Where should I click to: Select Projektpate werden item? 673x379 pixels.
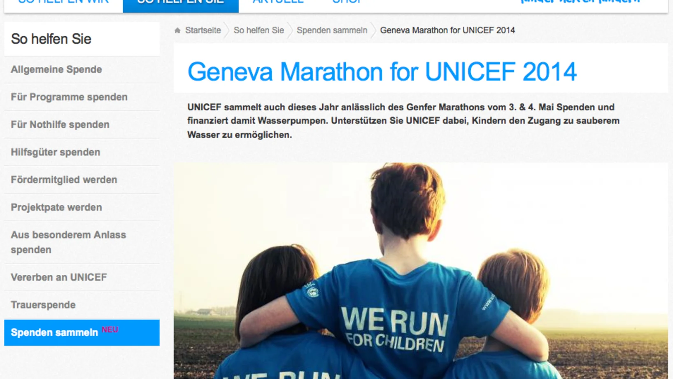(82, 208)
